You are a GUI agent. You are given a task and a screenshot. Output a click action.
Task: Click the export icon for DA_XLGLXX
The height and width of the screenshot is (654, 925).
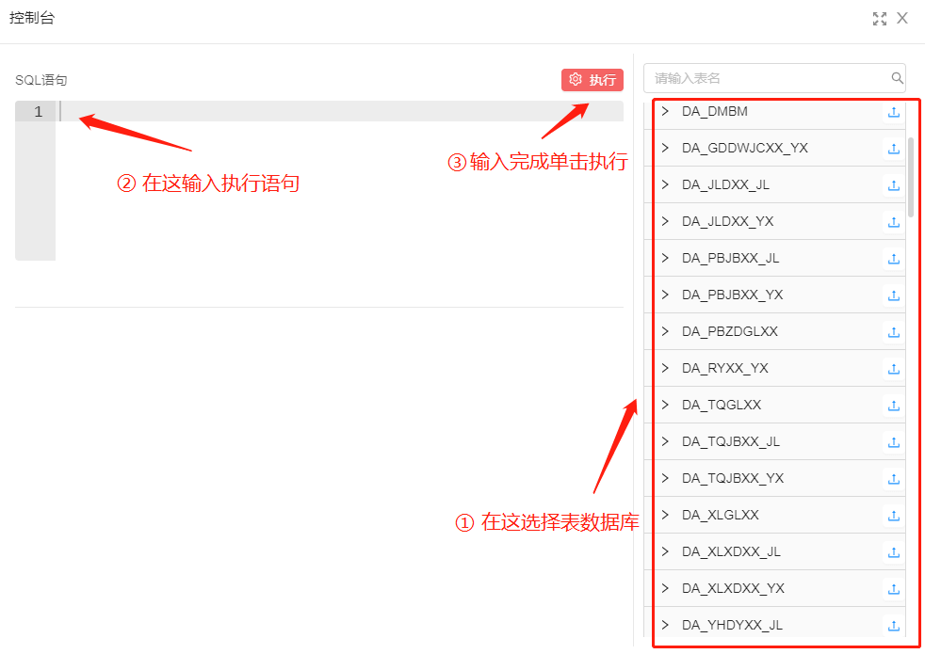tap(893, 516)
